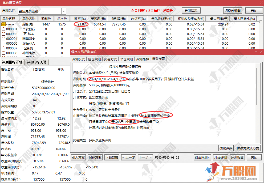Screen dimensions: 264x183
Task: Click 开始评测 button
Action: 221,158
